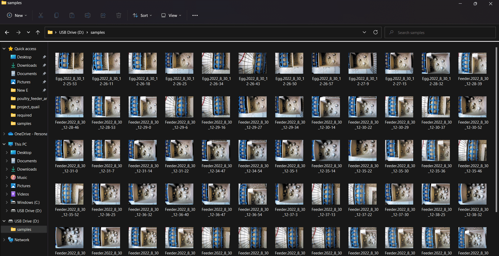Viewport: 499px width, 256px height.
Task: Open the See more ellipsis menu
Action: coord(195,16)
